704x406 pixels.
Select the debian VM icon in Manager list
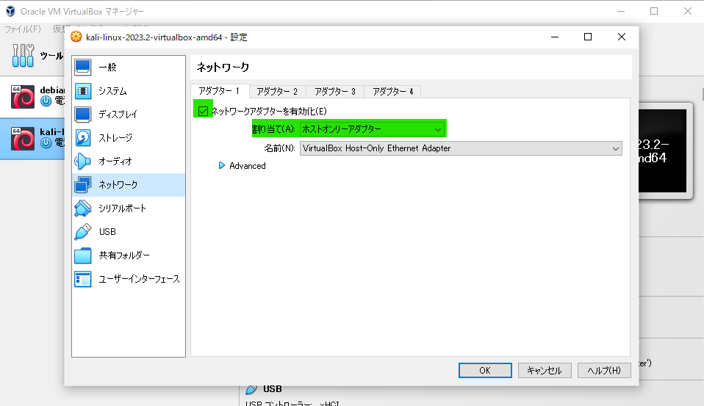23,96
